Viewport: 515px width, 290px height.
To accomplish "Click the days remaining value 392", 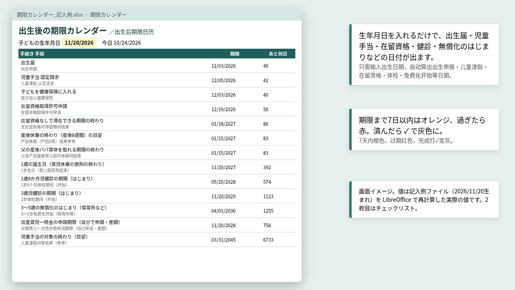I will click(x=267, y=167).
